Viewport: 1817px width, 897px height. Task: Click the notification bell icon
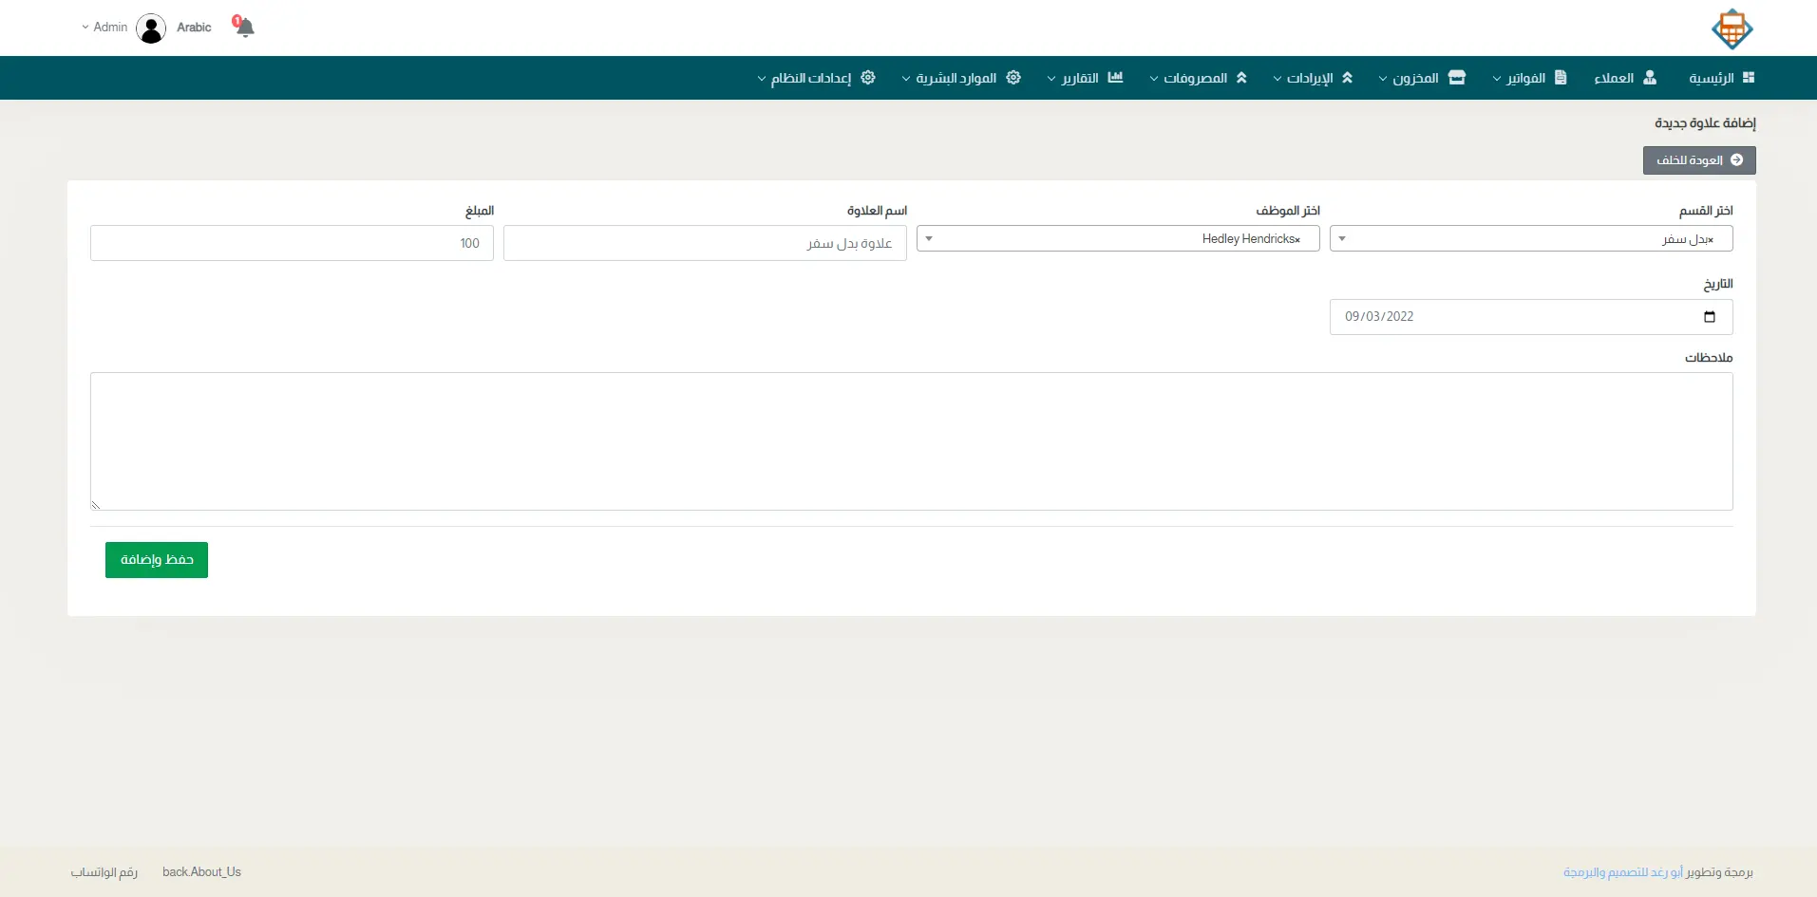pyautogui.click(x=245, y=28)
